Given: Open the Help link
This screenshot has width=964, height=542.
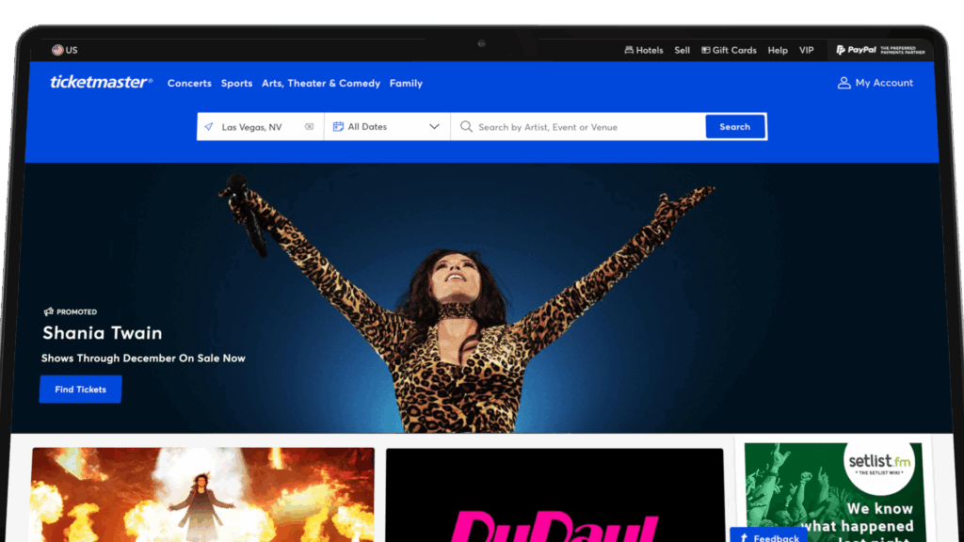Looking at the screenshot, I should pyautogui.click(x=777, y=51).
